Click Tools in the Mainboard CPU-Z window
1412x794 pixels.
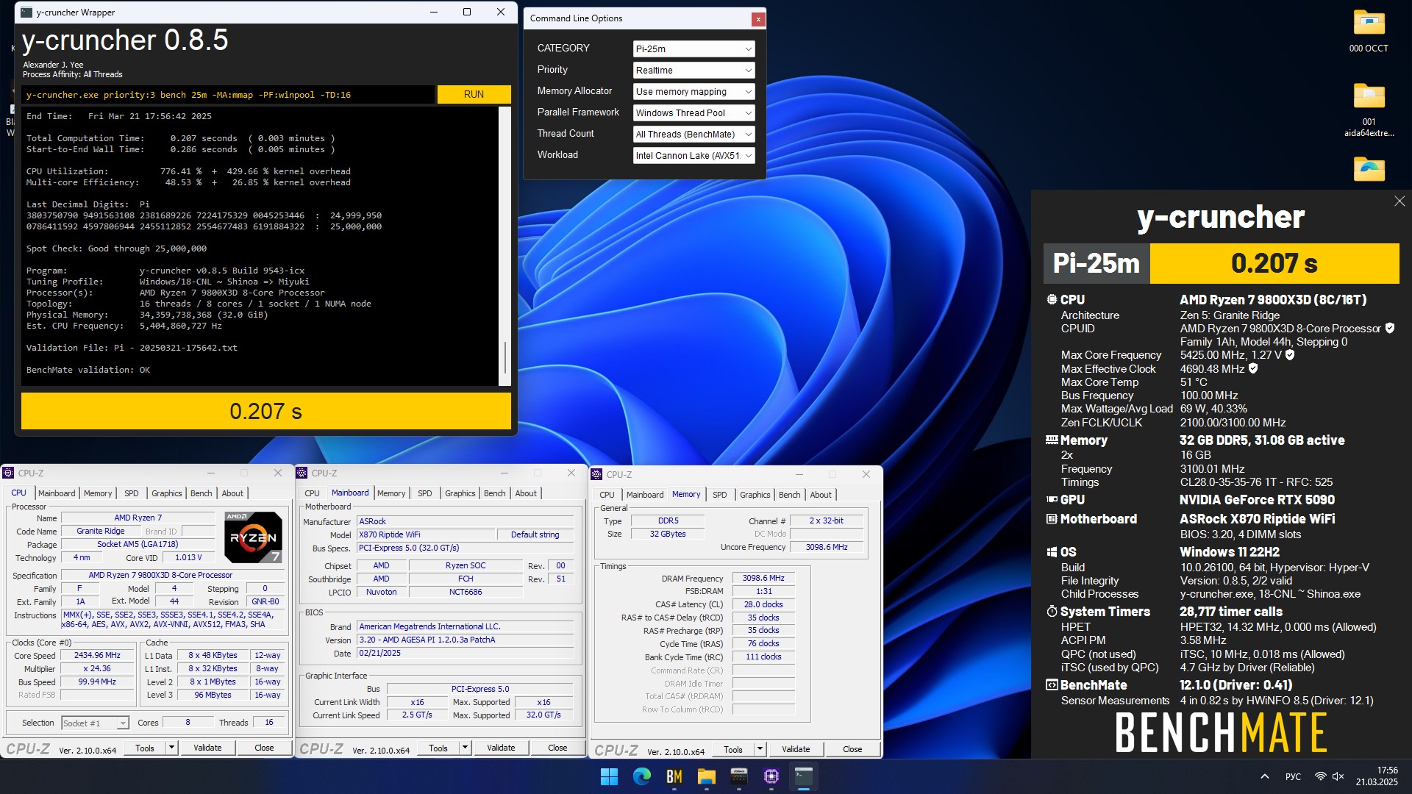point(438,748)
